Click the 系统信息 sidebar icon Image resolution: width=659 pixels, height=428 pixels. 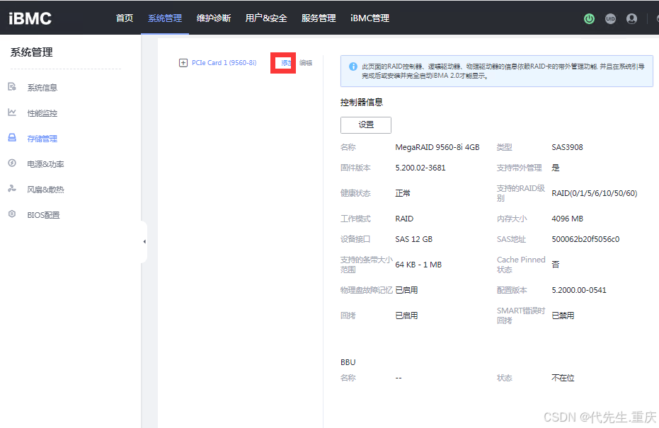click(12, 87)
